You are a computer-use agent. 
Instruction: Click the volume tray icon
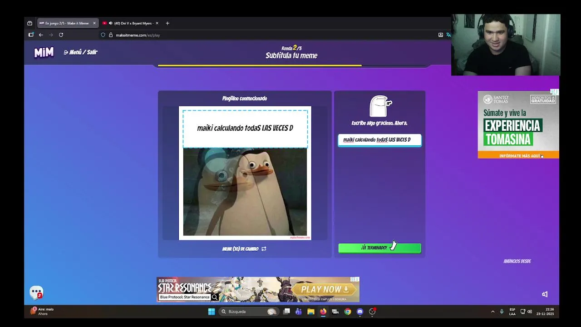[529, 312]
